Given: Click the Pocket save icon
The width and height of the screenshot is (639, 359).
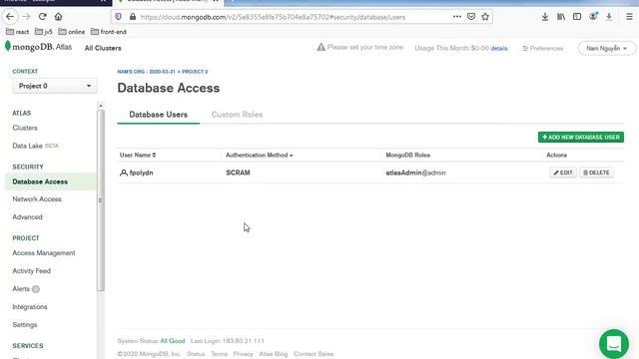Looking at the screenshot, I should pos(471,17).
